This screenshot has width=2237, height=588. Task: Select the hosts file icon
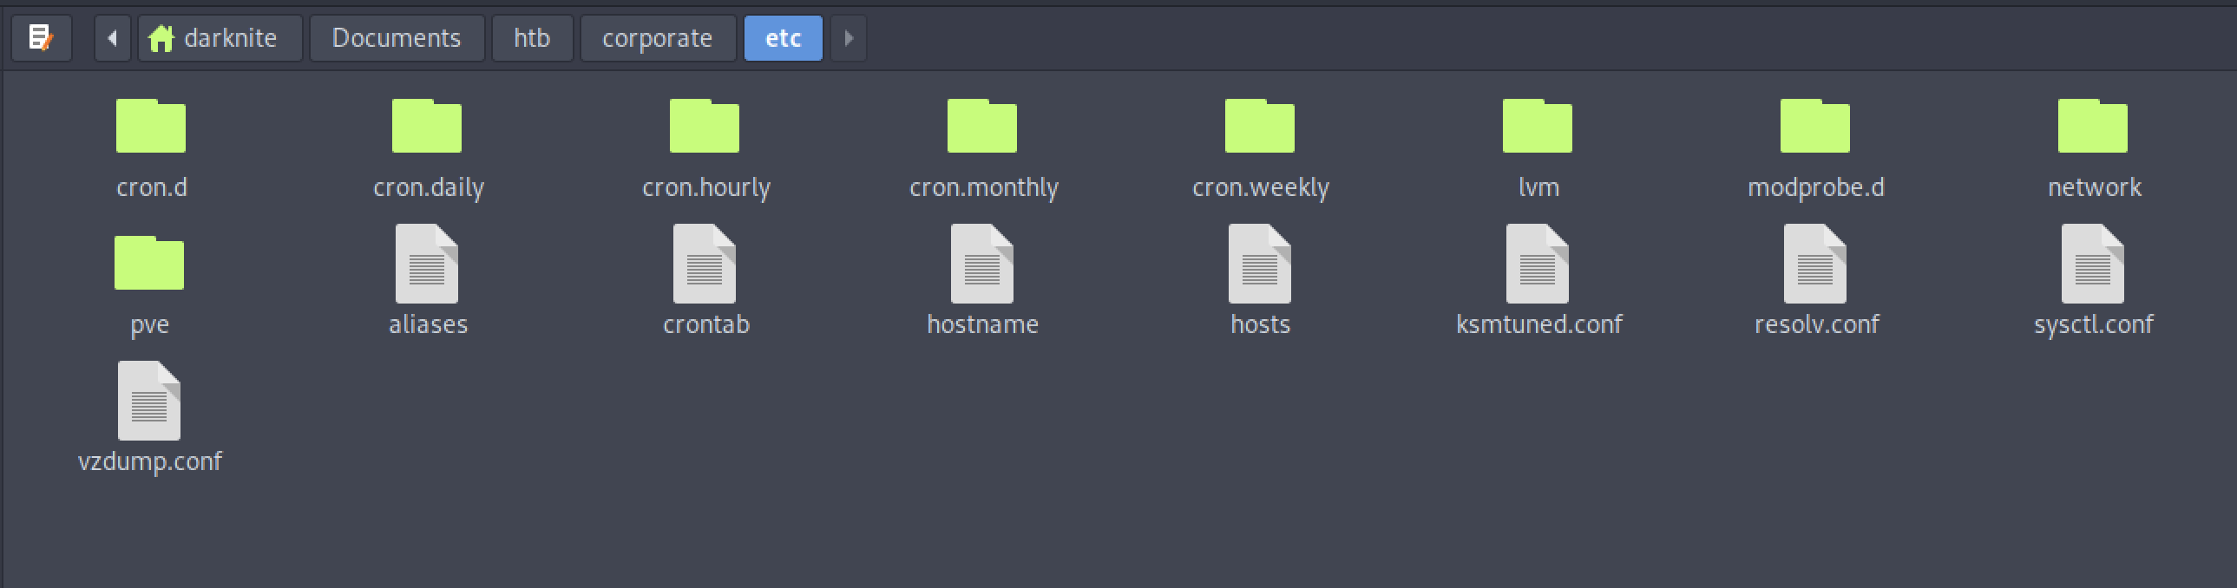coord(1259,264)
